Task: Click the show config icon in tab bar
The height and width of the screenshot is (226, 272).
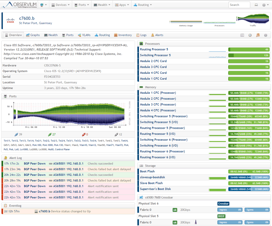Action: [x=242, y=35]
